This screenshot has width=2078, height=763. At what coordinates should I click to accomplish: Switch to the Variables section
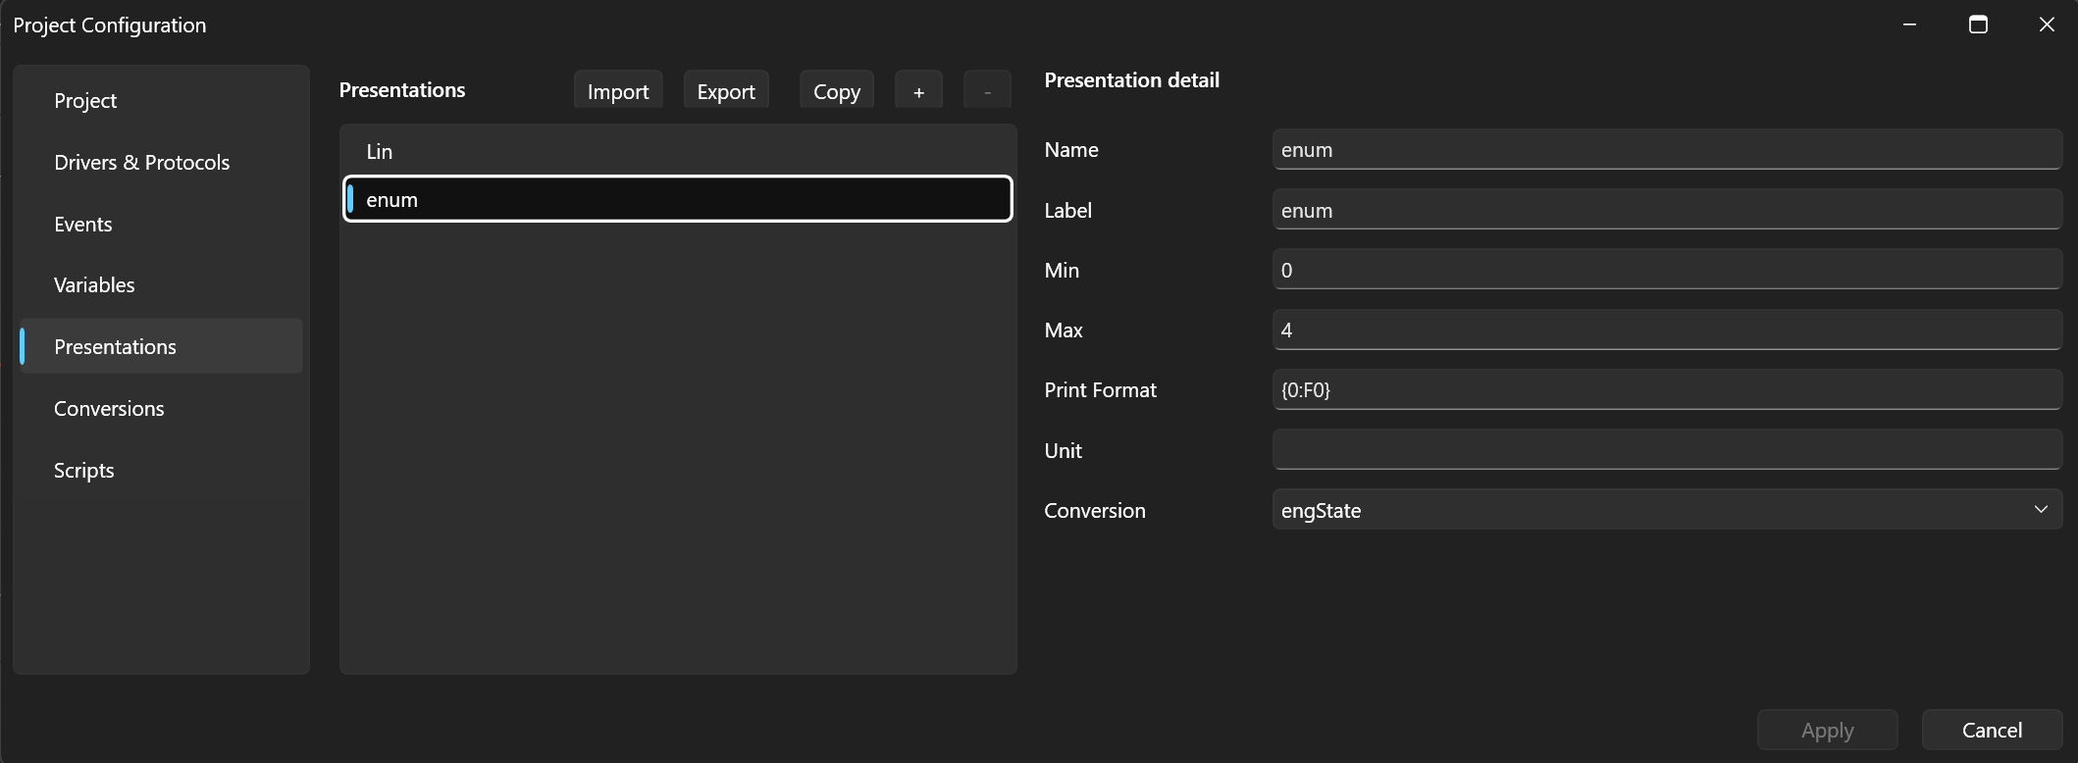pyautogui.click(x=161, y=285)
